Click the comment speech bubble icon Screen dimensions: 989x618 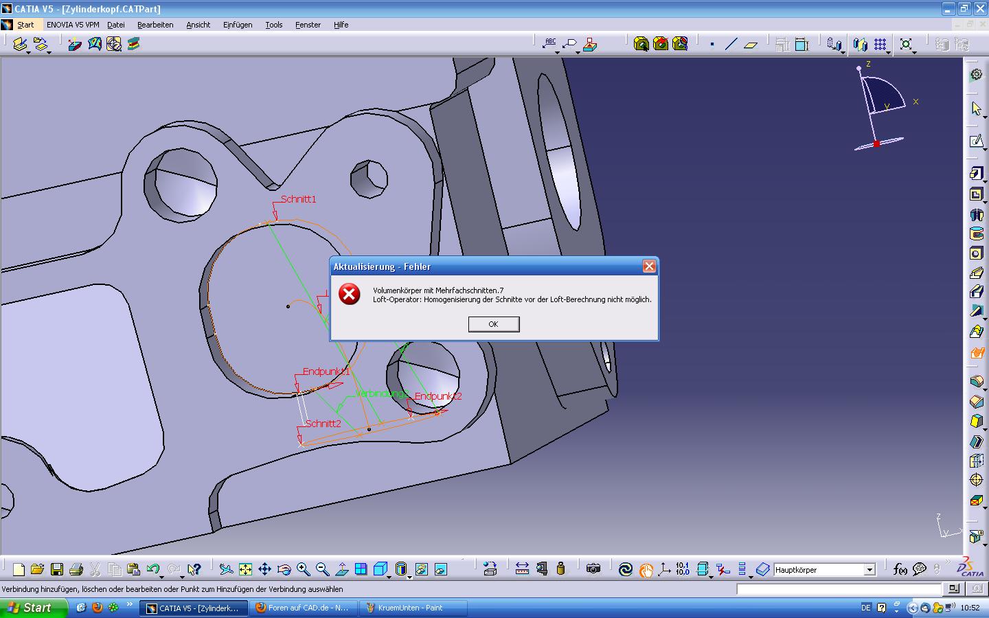(919, 569)
